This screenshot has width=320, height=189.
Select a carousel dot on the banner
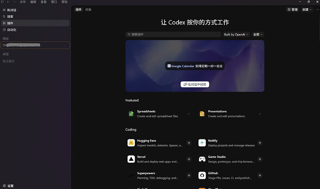261,66
